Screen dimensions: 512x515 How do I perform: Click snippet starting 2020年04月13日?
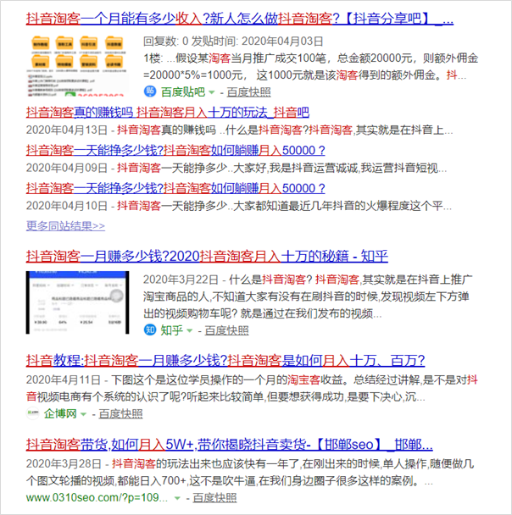[x=240, y=130]
